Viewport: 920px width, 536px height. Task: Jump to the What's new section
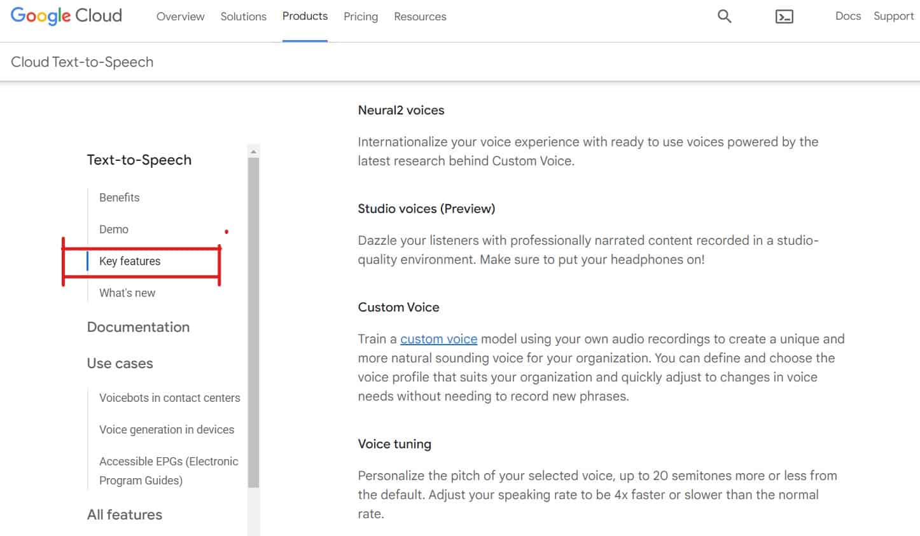(x=127, y=292)
